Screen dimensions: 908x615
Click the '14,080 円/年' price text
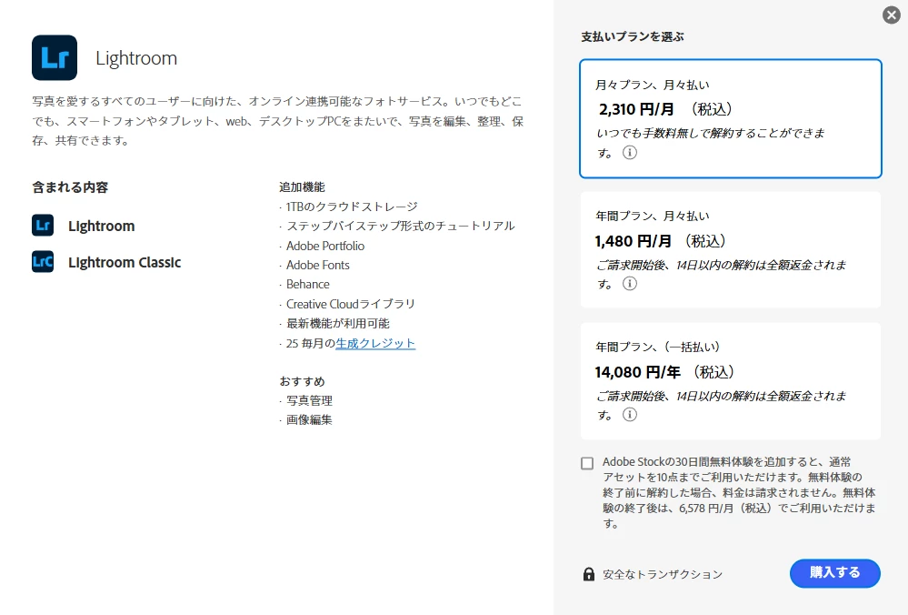coord(637,371)
